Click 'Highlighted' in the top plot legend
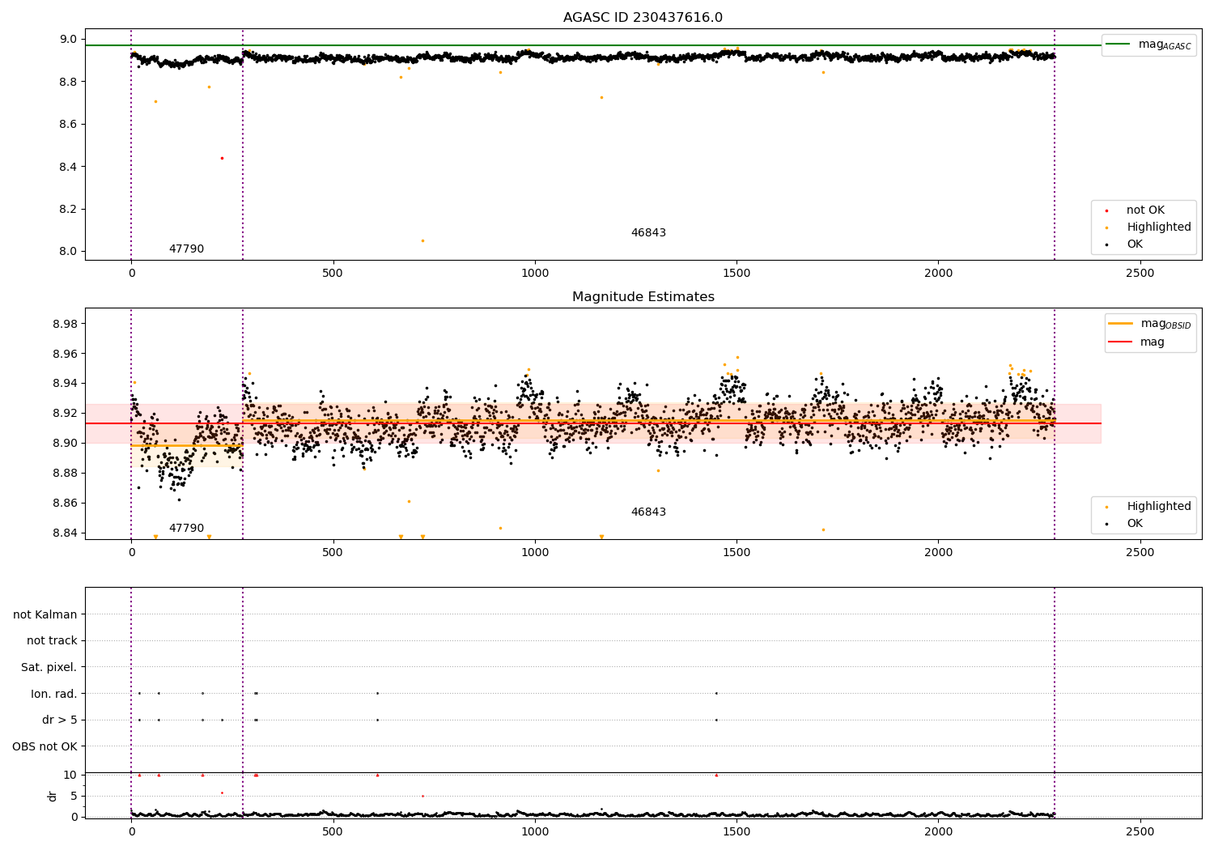1214x850 pixels. [1148, 227]
